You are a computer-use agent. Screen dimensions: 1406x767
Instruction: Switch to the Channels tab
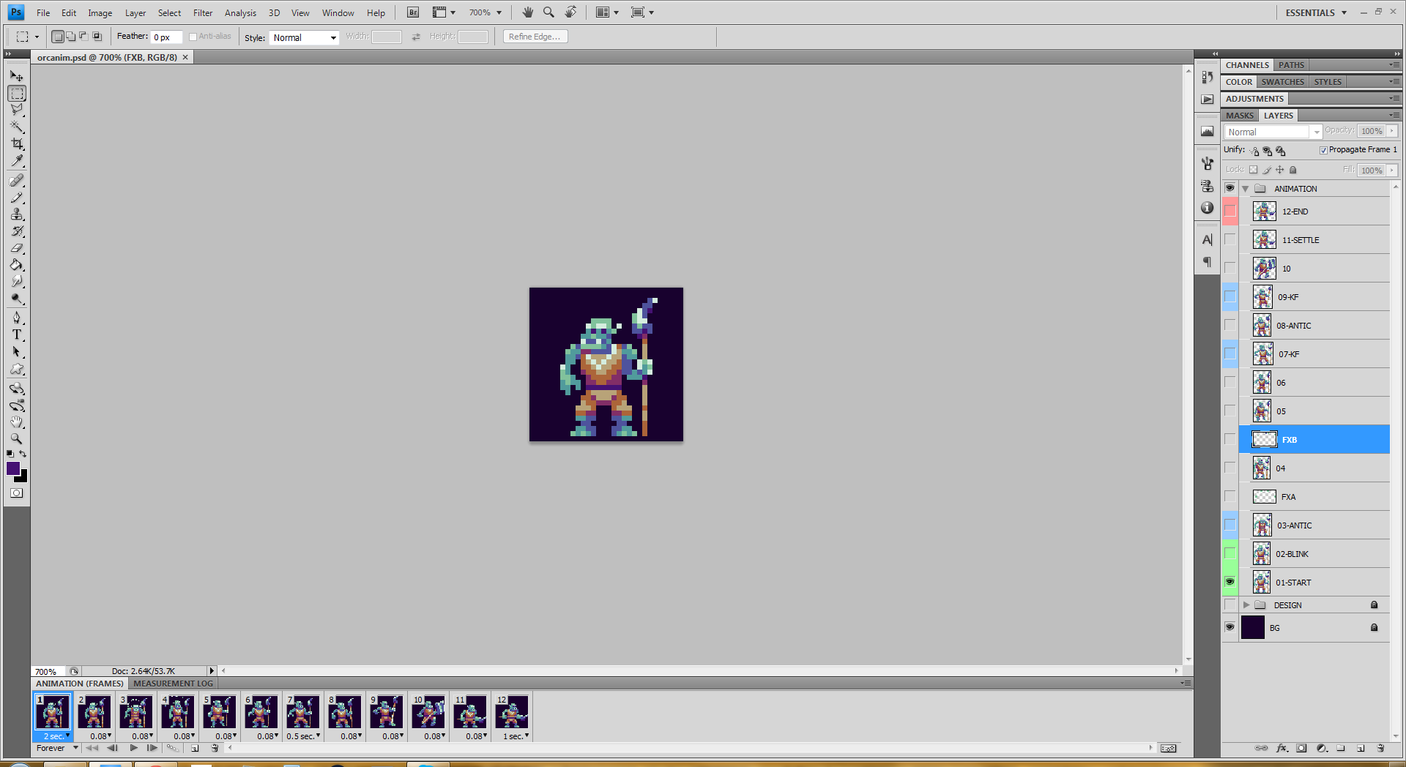pyautogui.click(x=1247, y=65)
